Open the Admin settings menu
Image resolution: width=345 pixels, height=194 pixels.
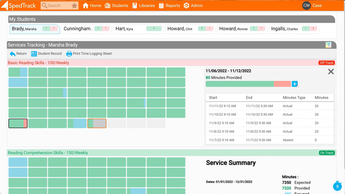pyautogui.click(x=193, y=6)
